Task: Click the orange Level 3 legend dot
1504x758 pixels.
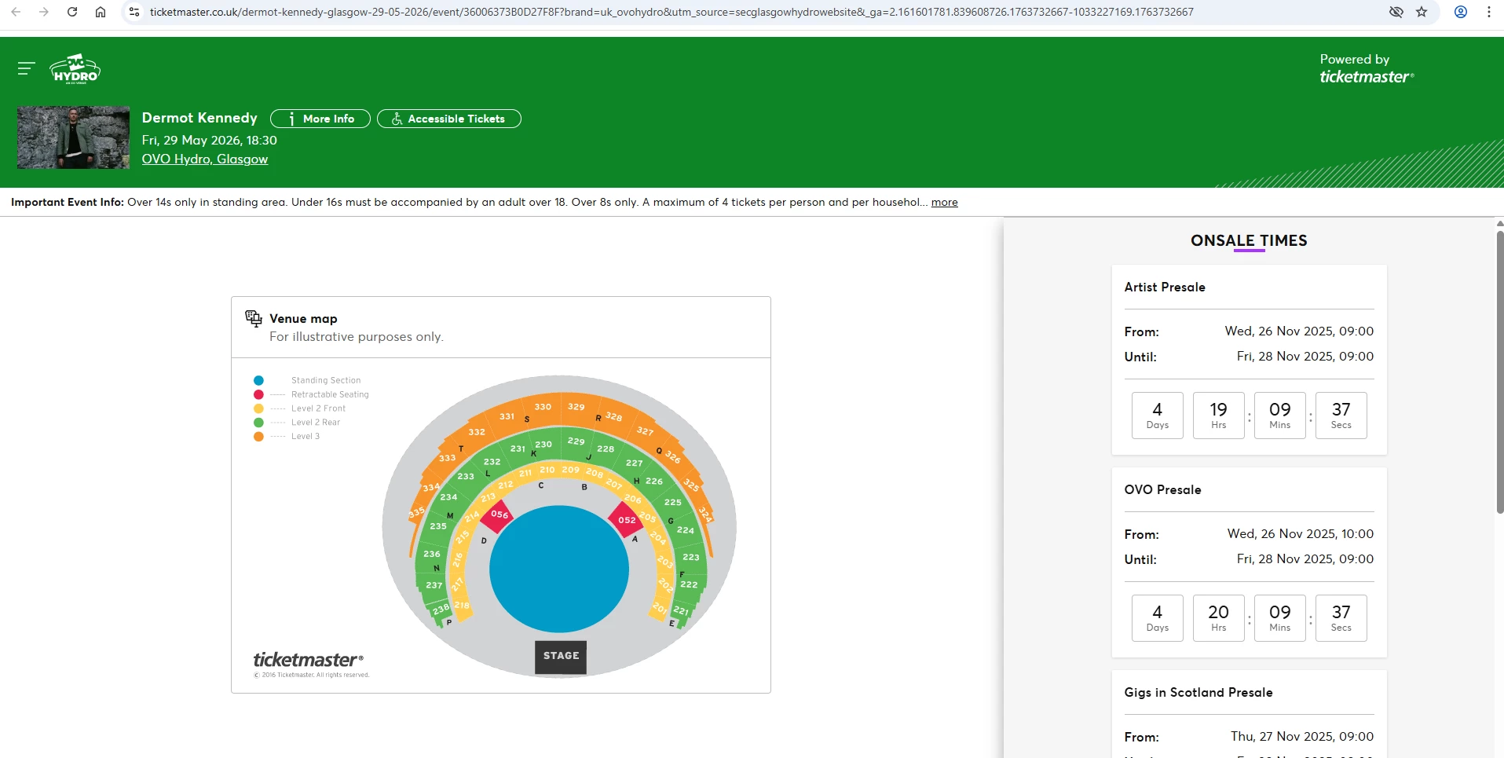Action: coord(258,436)
